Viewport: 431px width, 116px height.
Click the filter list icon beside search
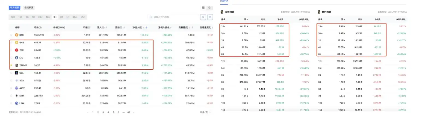pos(210,17)
